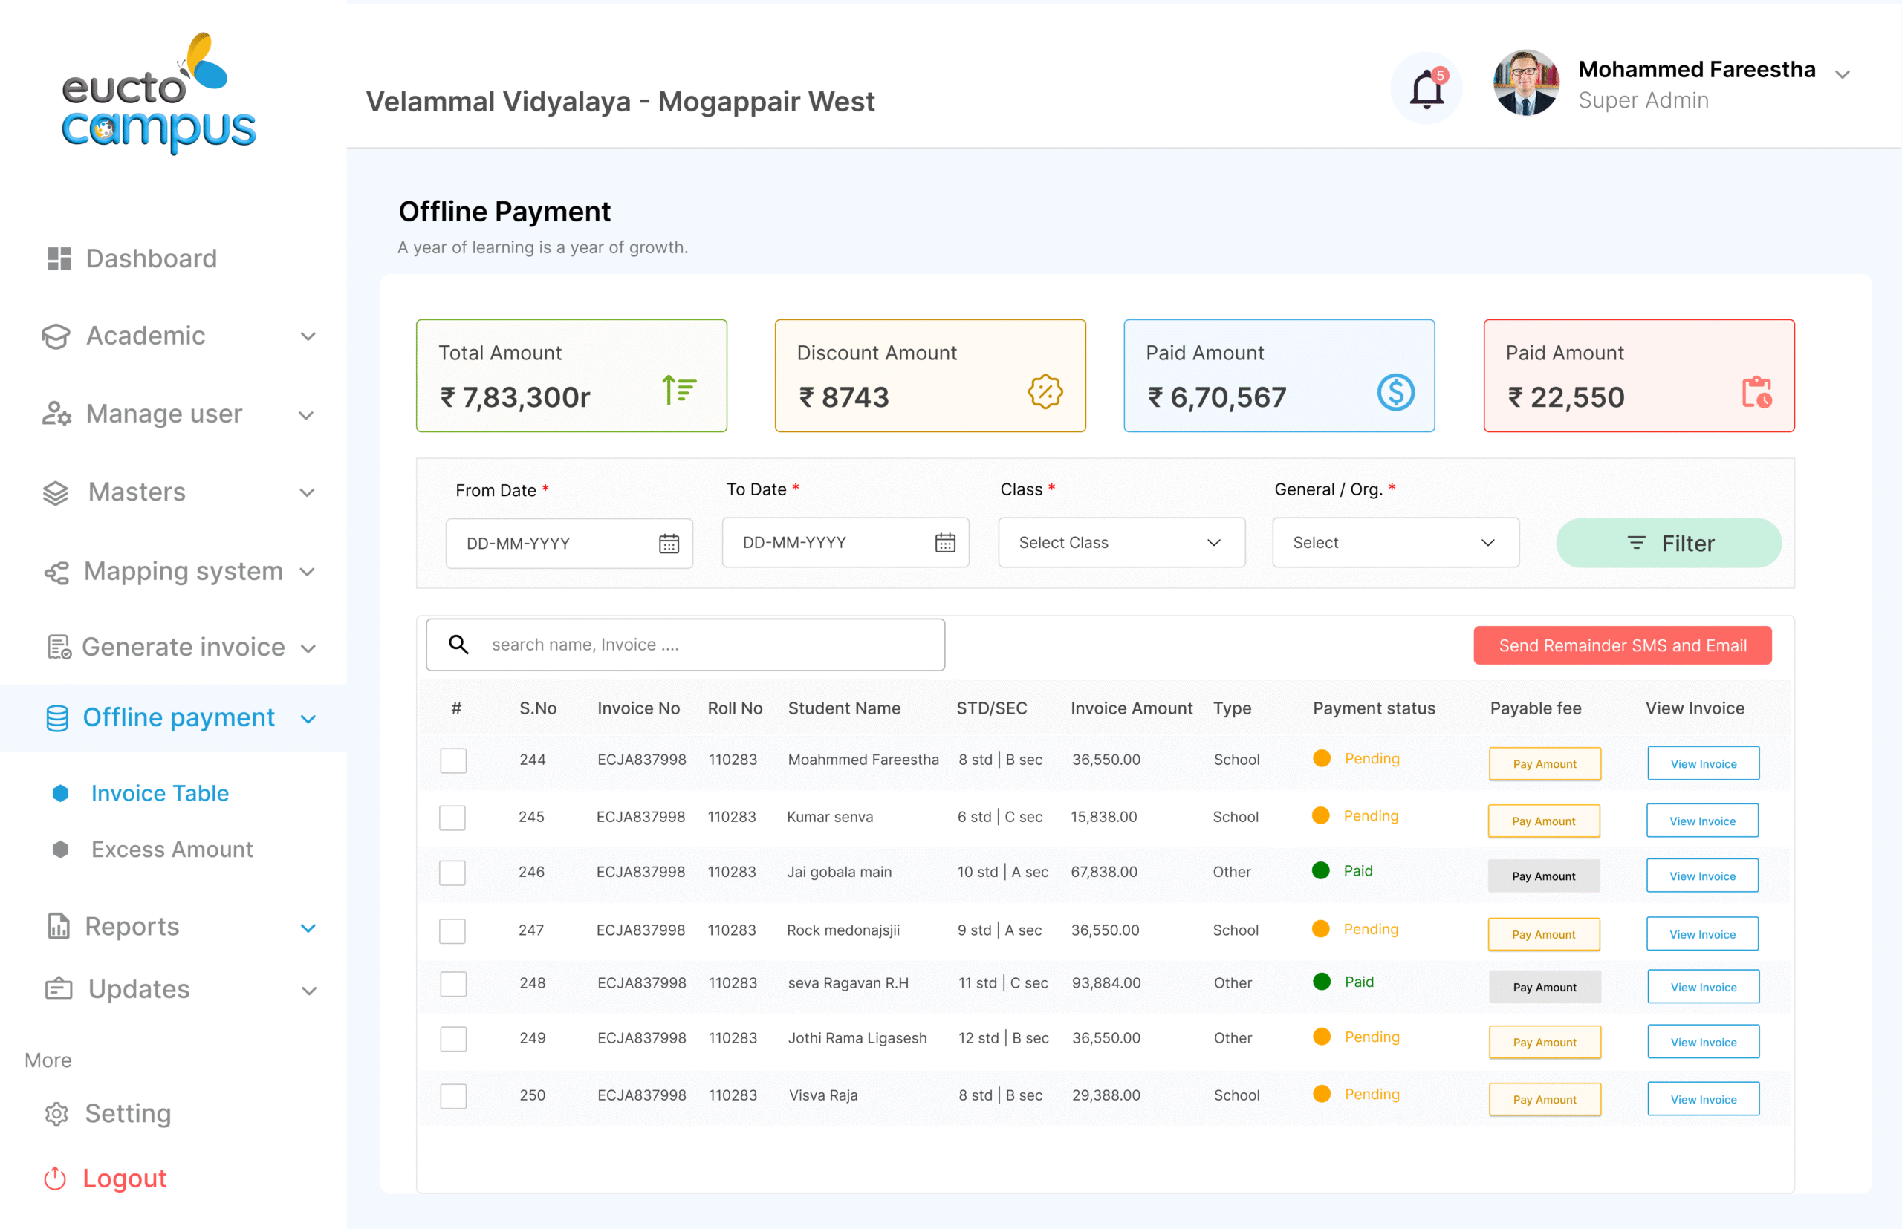This screenshot has width=1902, height=1229.
Task: Click Pay Amount for Moahmmed Fareestha
Action: pyautogui.click(x=1545, y=763)
